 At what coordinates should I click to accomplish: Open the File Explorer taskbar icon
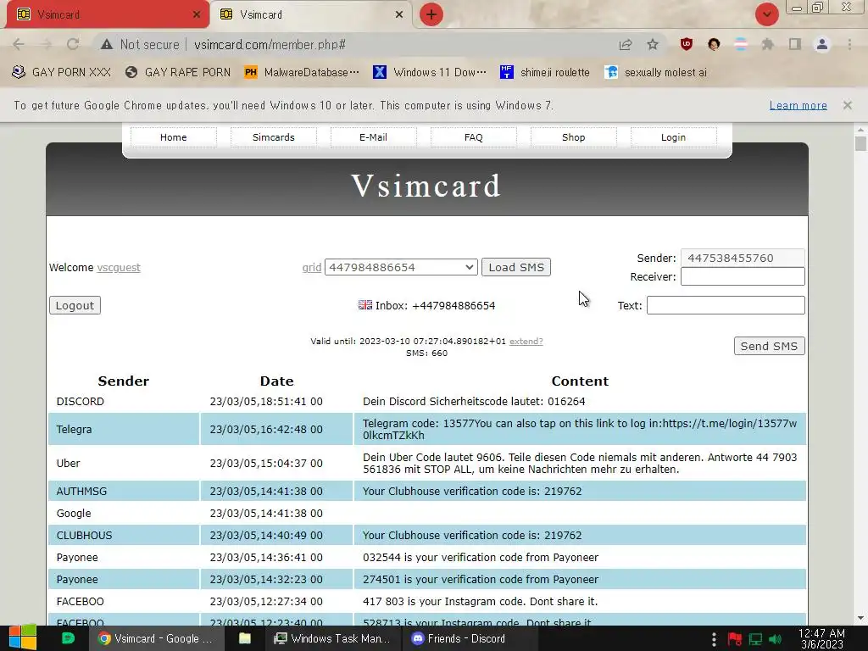[x=245, y=638]
